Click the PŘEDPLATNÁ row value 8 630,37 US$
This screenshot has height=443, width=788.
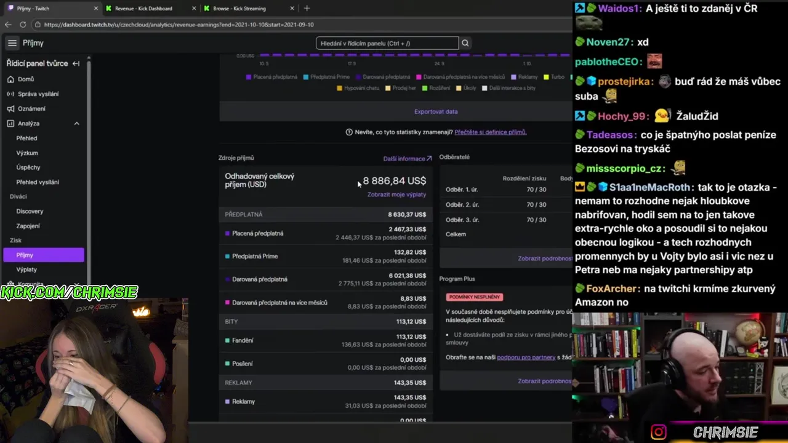(x=407, y=215)
